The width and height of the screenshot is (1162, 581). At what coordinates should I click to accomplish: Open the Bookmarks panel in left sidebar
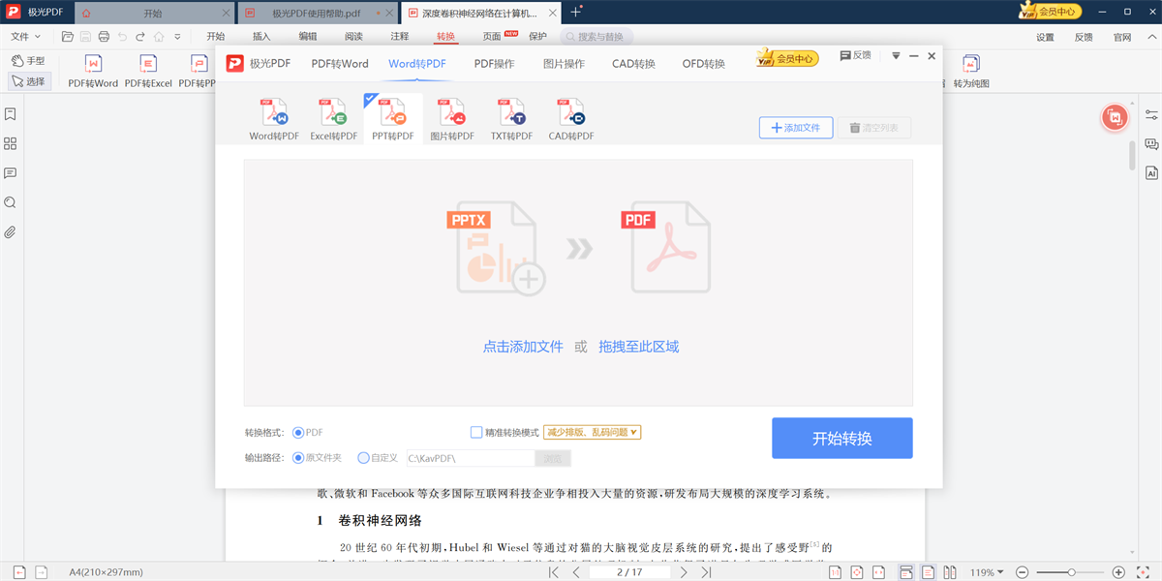pyautogui.click(x=12, y=113)
